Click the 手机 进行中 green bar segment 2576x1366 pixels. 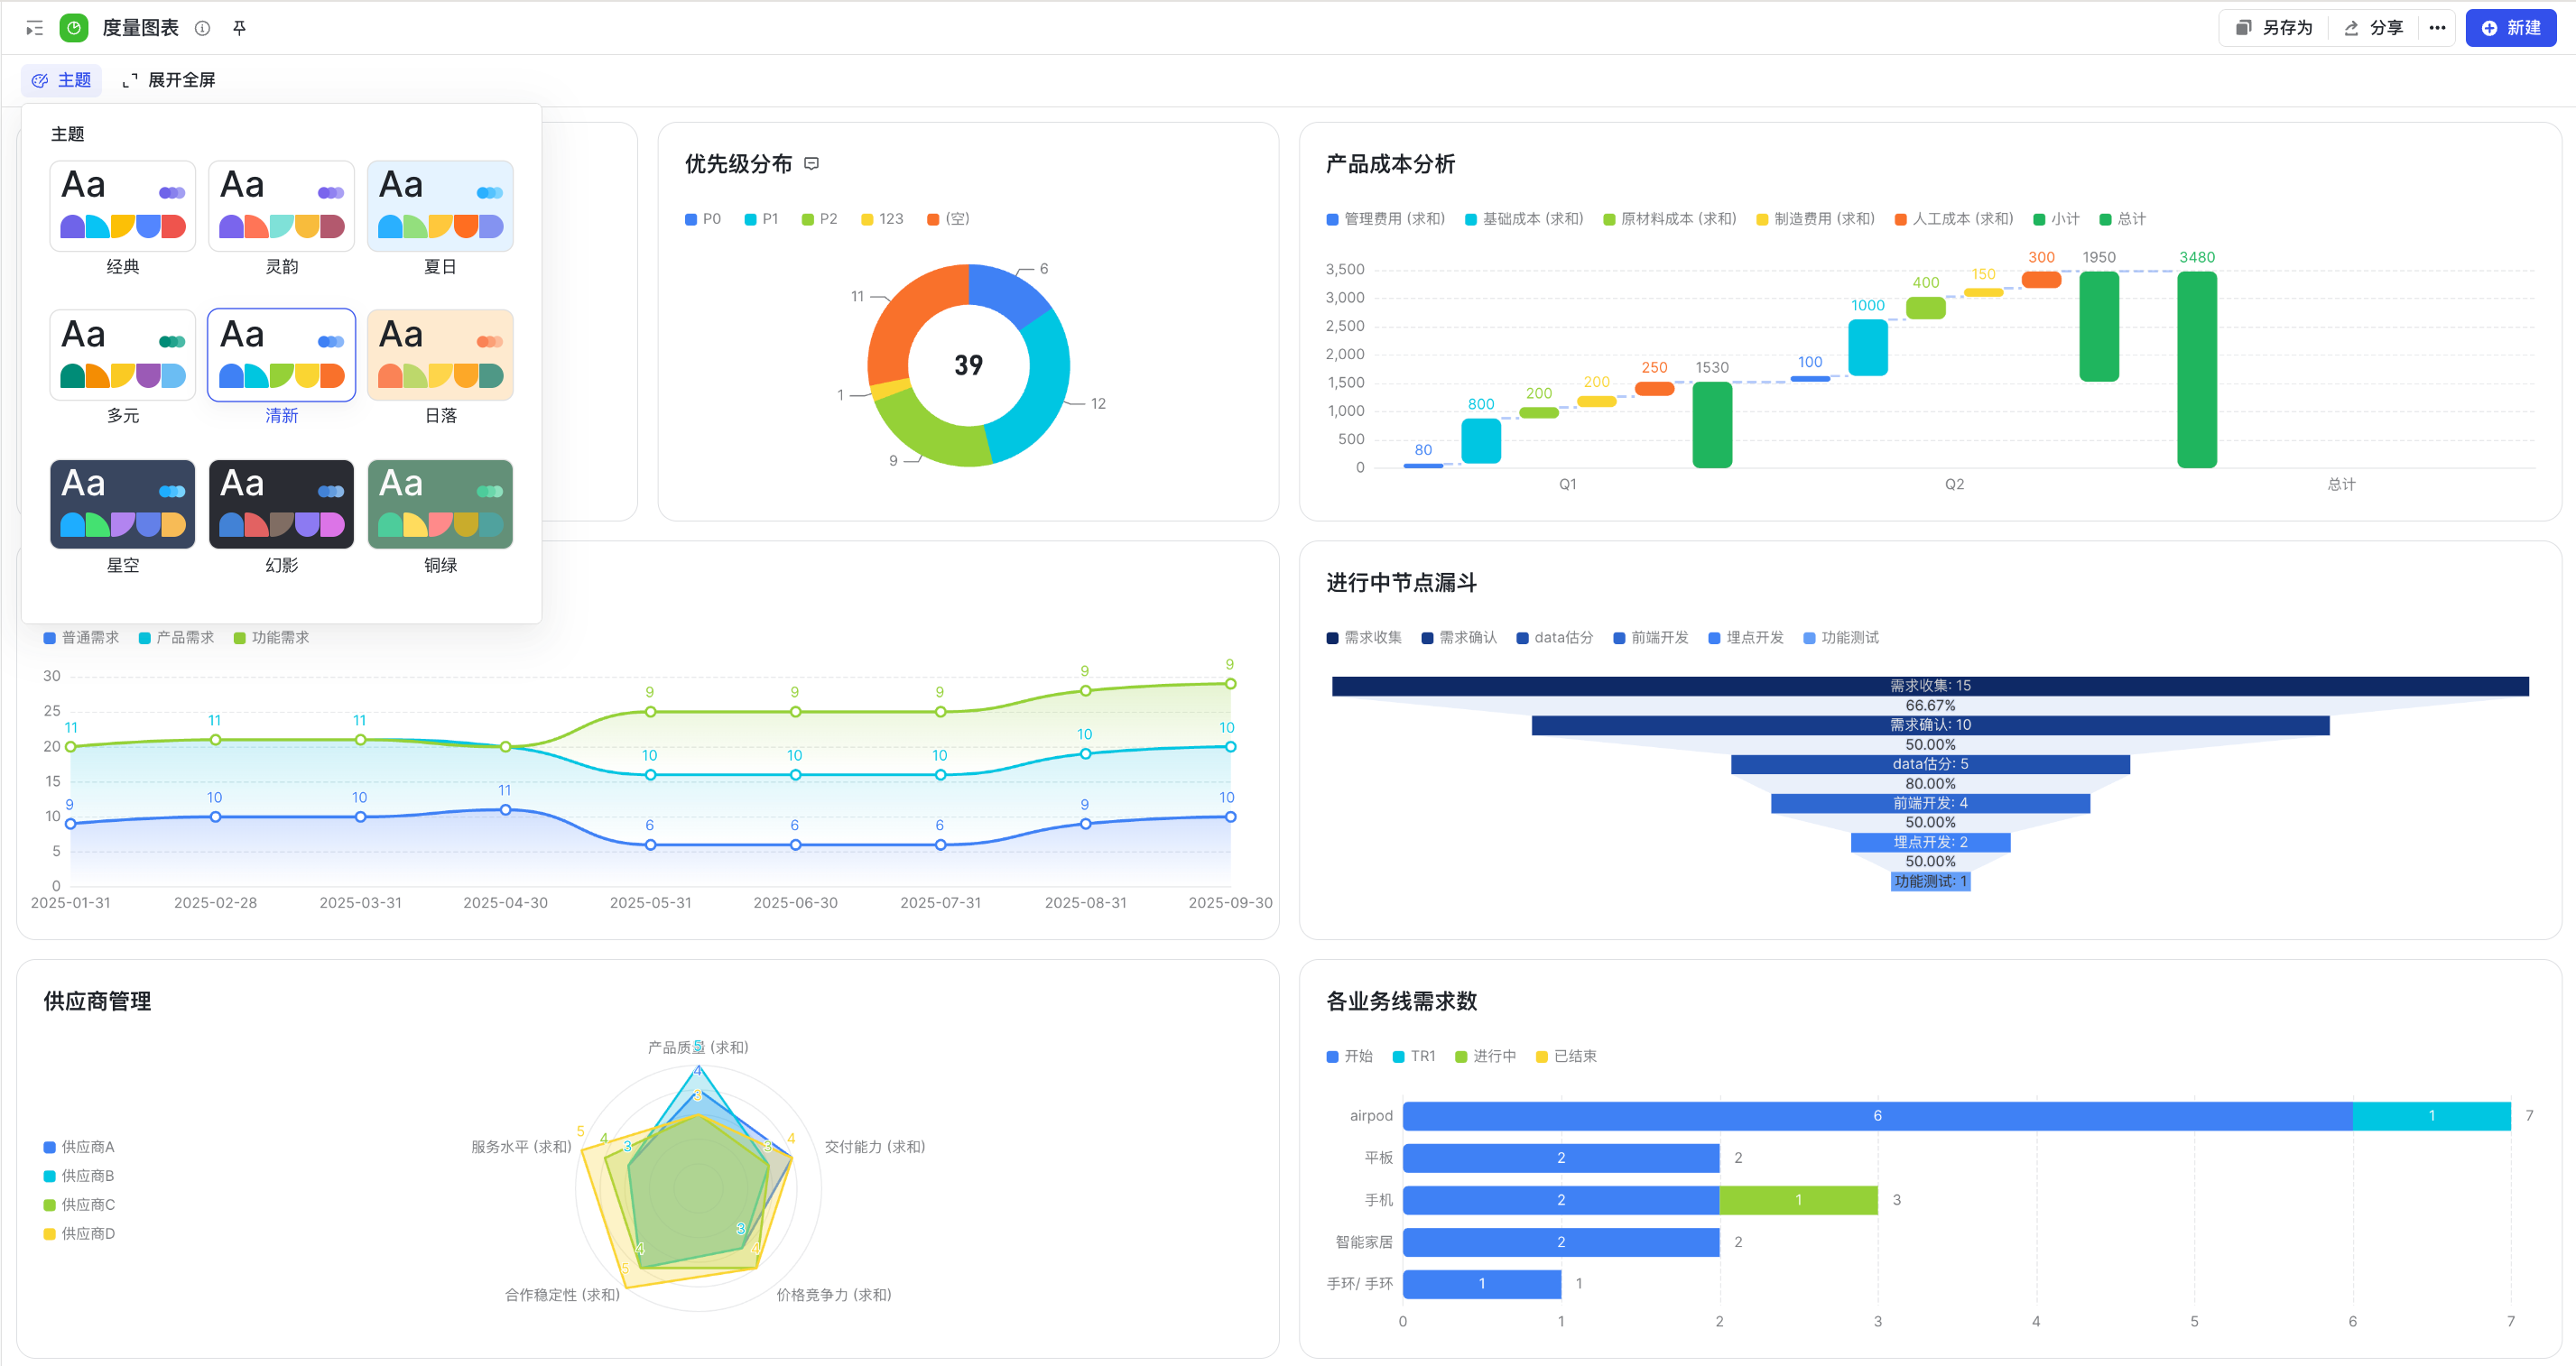[x=1798, y=1200]
